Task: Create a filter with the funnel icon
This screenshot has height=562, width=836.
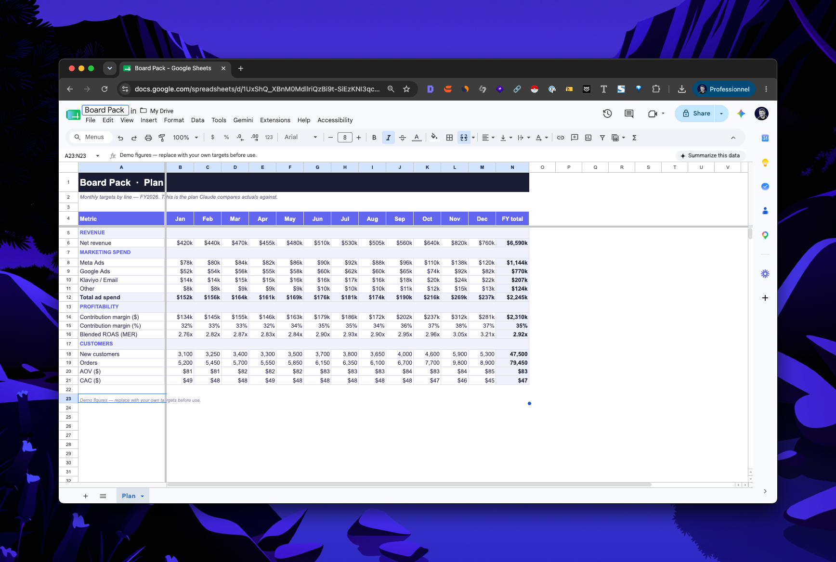Action: (x=602, y=138)
